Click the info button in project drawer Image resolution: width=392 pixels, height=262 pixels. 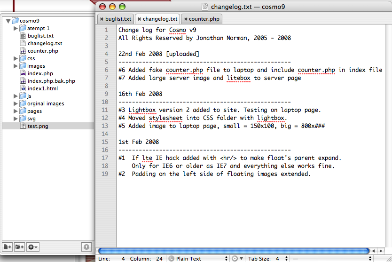(x=86, y=246)
